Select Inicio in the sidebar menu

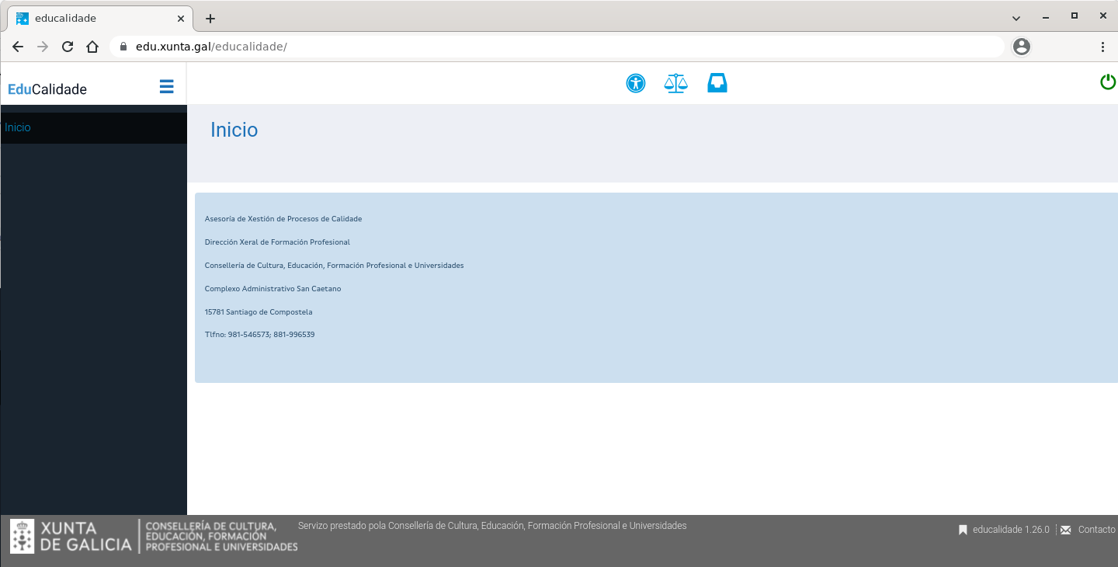tap(18, 127)
